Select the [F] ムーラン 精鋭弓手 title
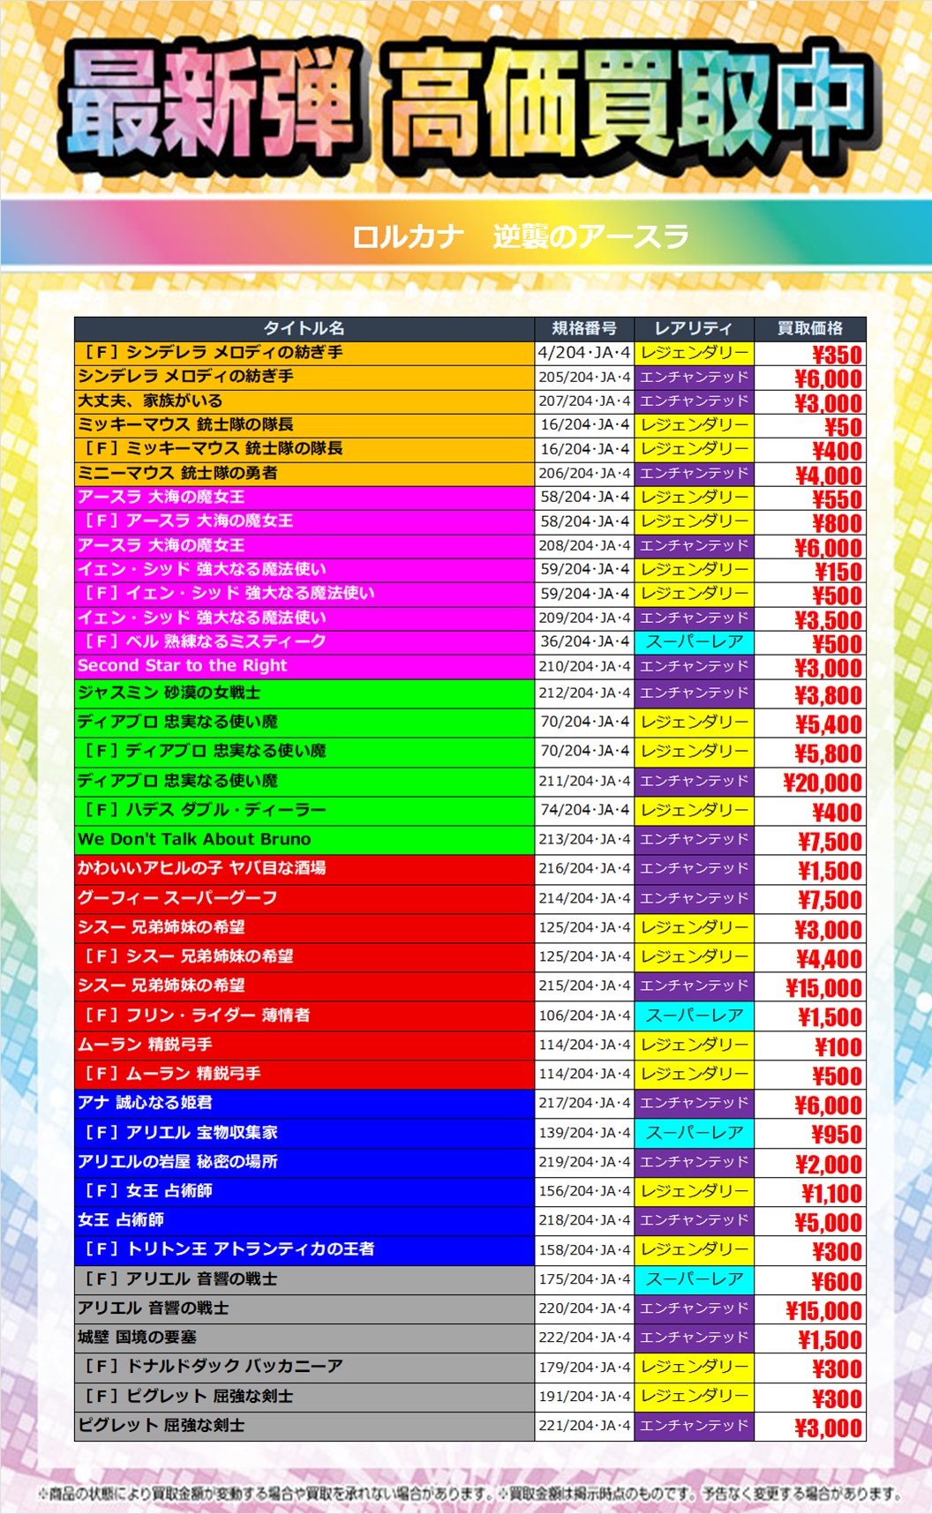932x1514 pixels. [x=173, y=1074]
